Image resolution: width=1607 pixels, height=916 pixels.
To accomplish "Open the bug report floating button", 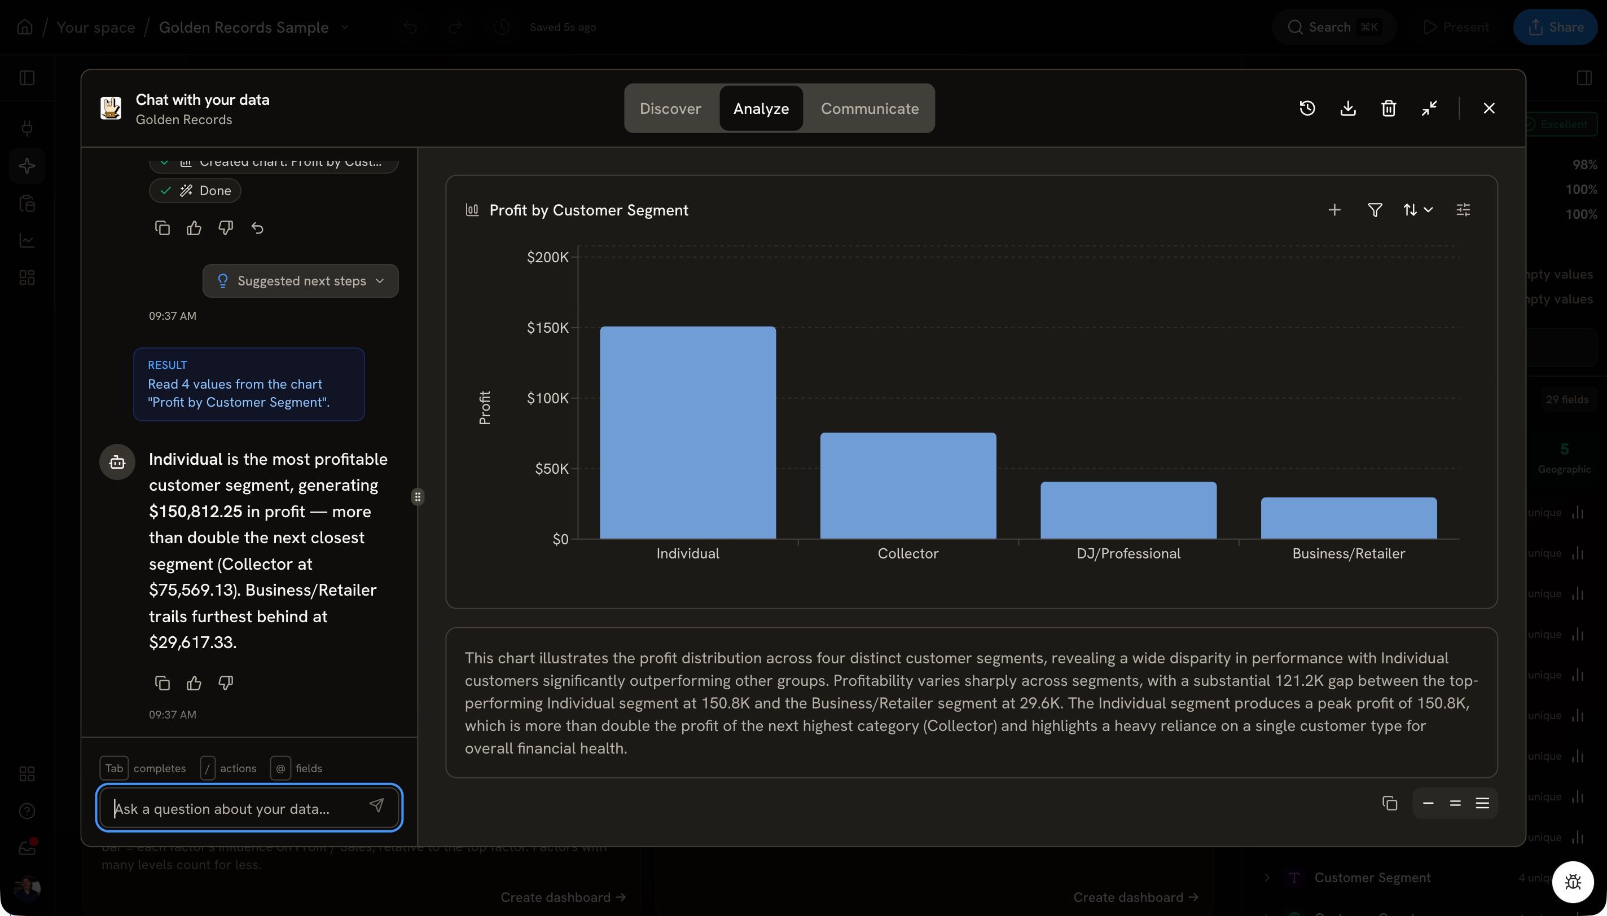I will (x=1573, y=882).
